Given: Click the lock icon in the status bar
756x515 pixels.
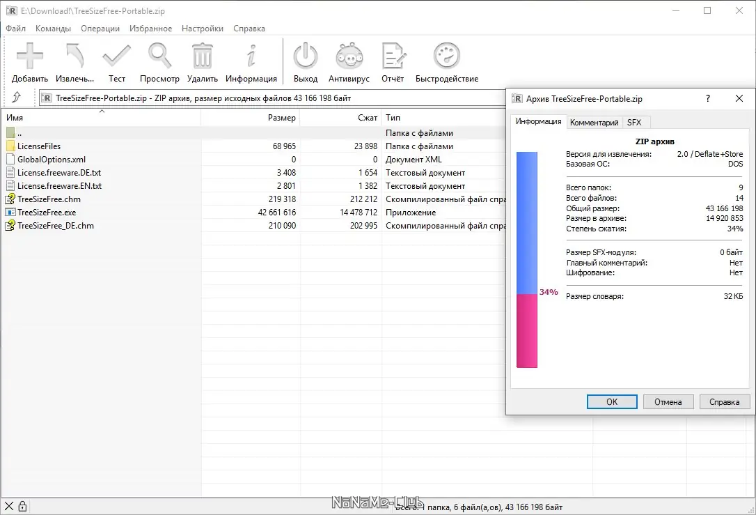Looking at the screenshot, I should [22, 507].
